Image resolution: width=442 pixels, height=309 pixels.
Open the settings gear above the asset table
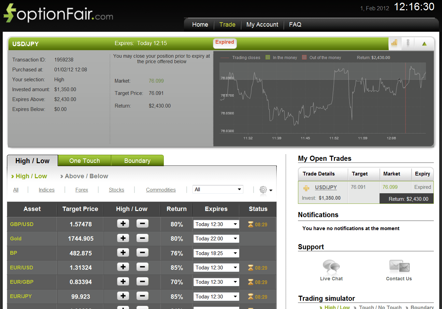coord(262,190)
